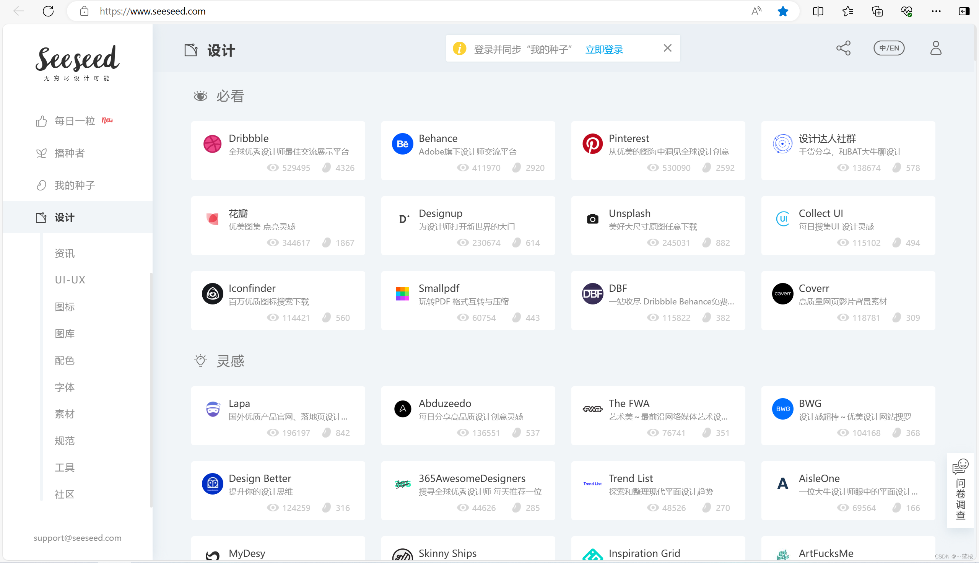Click the seed count icon on Dribbble card
Viewport: 979px width, 563px height.
(x=326, y=168)
